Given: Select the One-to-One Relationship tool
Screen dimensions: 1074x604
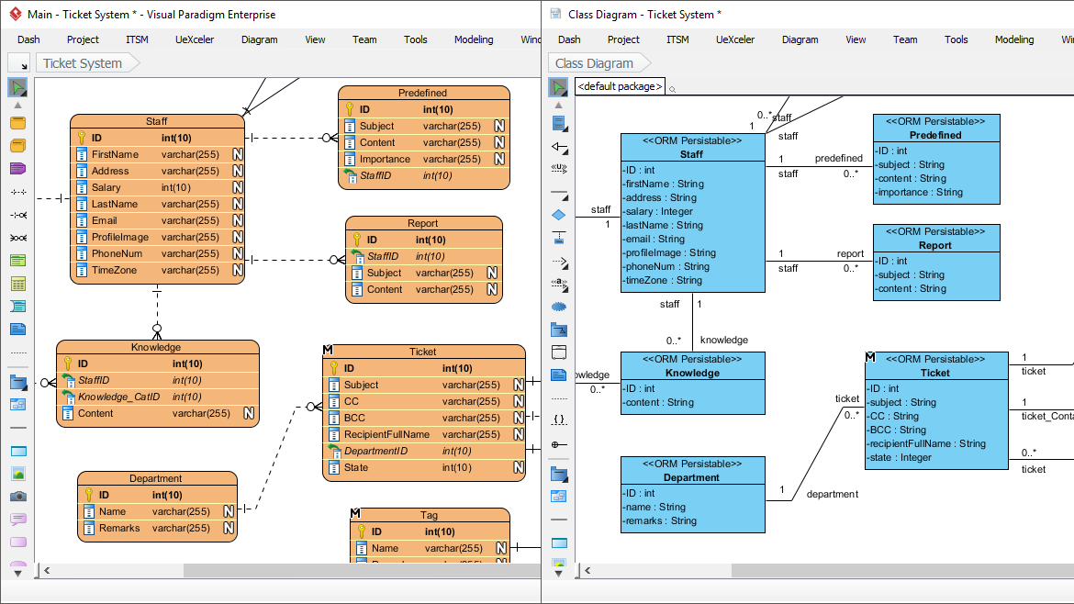Looking at the screenshot, I should click(x=17, y=191).
